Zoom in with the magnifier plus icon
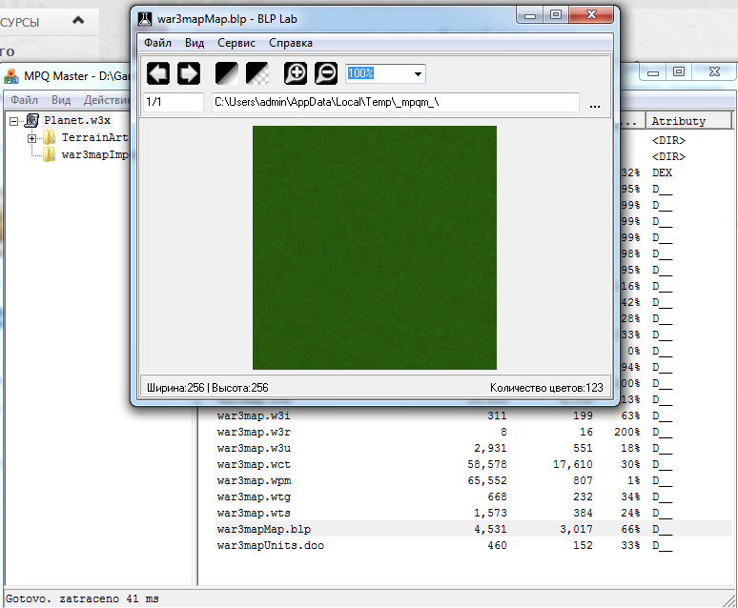Image resolution: width=738 pixels, height=608 pixels. [296, 73]
